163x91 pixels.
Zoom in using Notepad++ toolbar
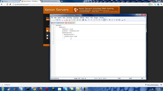click(x=89, y=20)
